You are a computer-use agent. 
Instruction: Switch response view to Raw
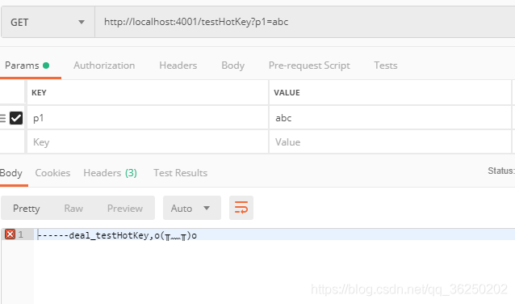pyautogui.click(x=73, y=209)
